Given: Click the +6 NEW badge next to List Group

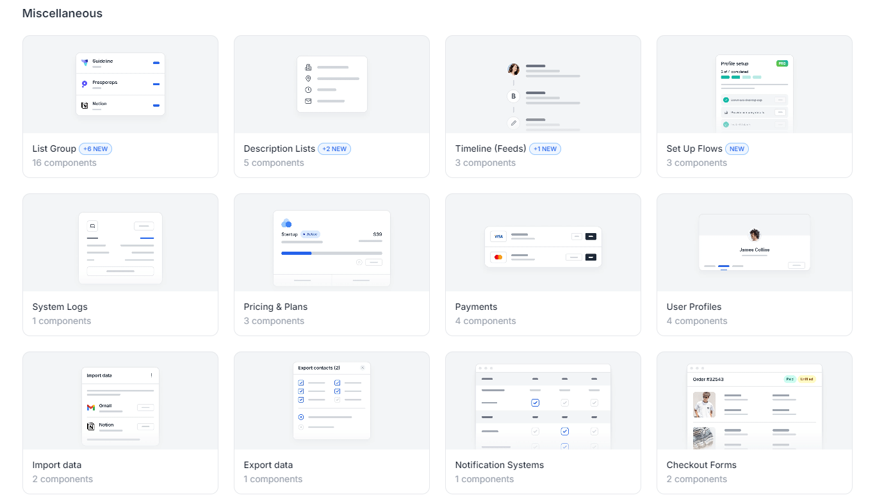Looking at the screenshot, I should [95, 149].
